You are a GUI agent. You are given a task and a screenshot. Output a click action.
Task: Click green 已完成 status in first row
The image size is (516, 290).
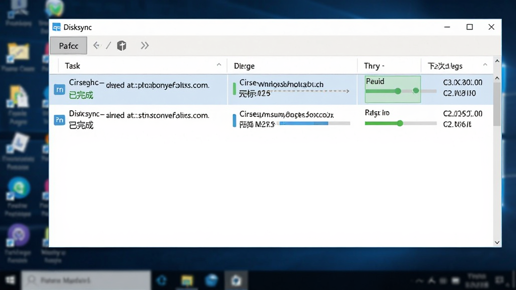81,95
